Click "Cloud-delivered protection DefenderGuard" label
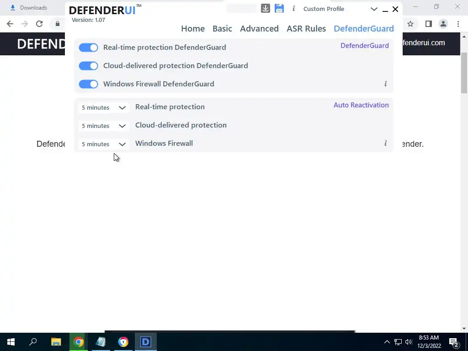468x351 pixels. point(175,66)
